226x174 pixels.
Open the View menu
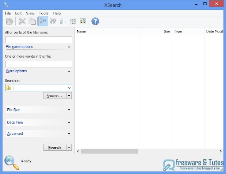tap(30, 13)
